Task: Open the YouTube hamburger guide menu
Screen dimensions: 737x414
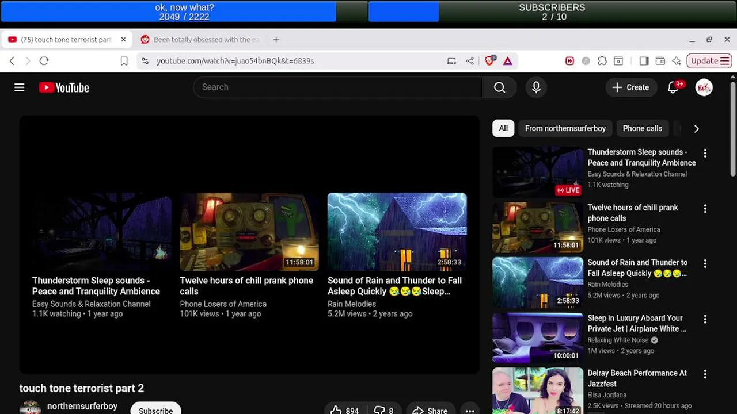Action: 20,87
